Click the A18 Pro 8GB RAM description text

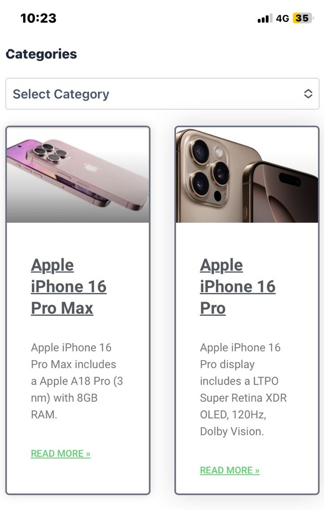click(76, 381)
